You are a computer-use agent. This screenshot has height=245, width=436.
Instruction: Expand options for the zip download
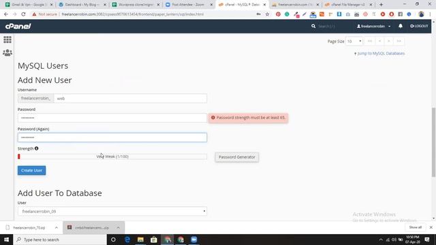[118, 228]
